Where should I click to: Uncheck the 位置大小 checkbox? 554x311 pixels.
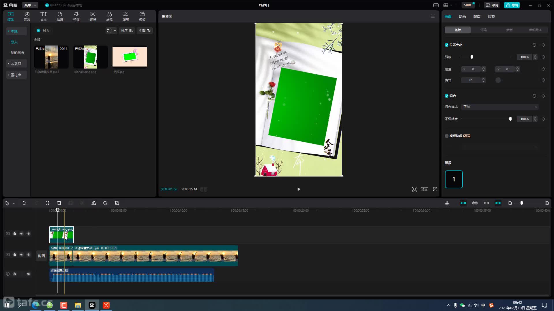[447, 45]
